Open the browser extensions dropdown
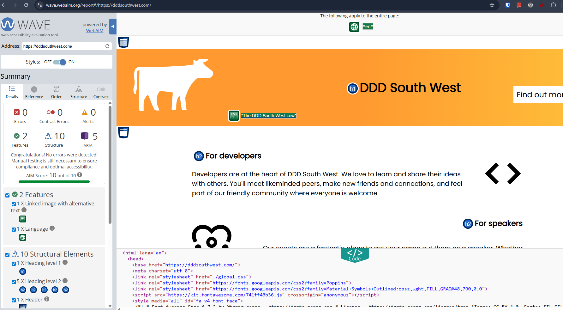Image resolution: width=563 pixels, height=310 pixels. 554,5
